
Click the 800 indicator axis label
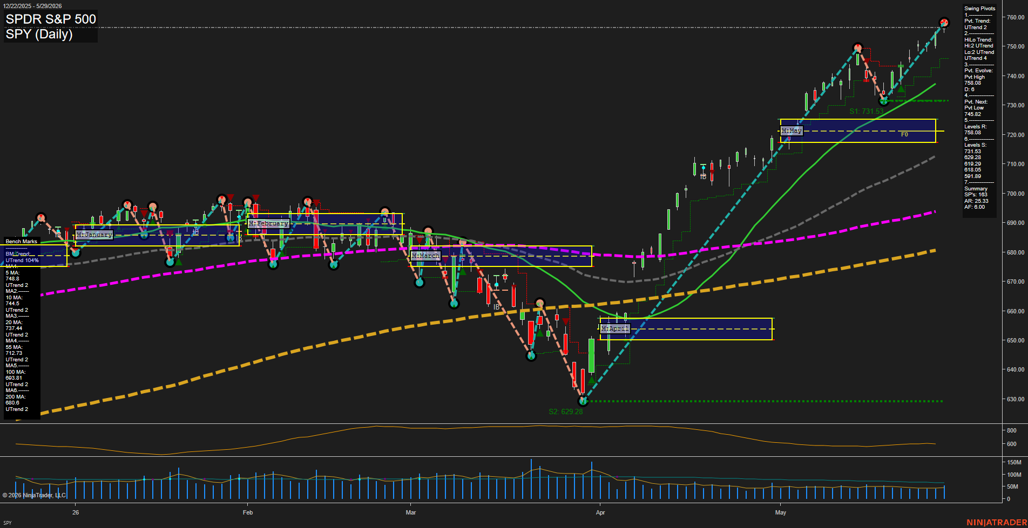coord(1012,431)
